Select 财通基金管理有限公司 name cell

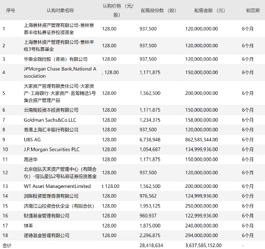click(x=46, y=216)
